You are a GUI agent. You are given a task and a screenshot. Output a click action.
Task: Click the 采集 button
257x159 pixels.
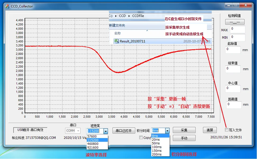(x=184, y=130)
